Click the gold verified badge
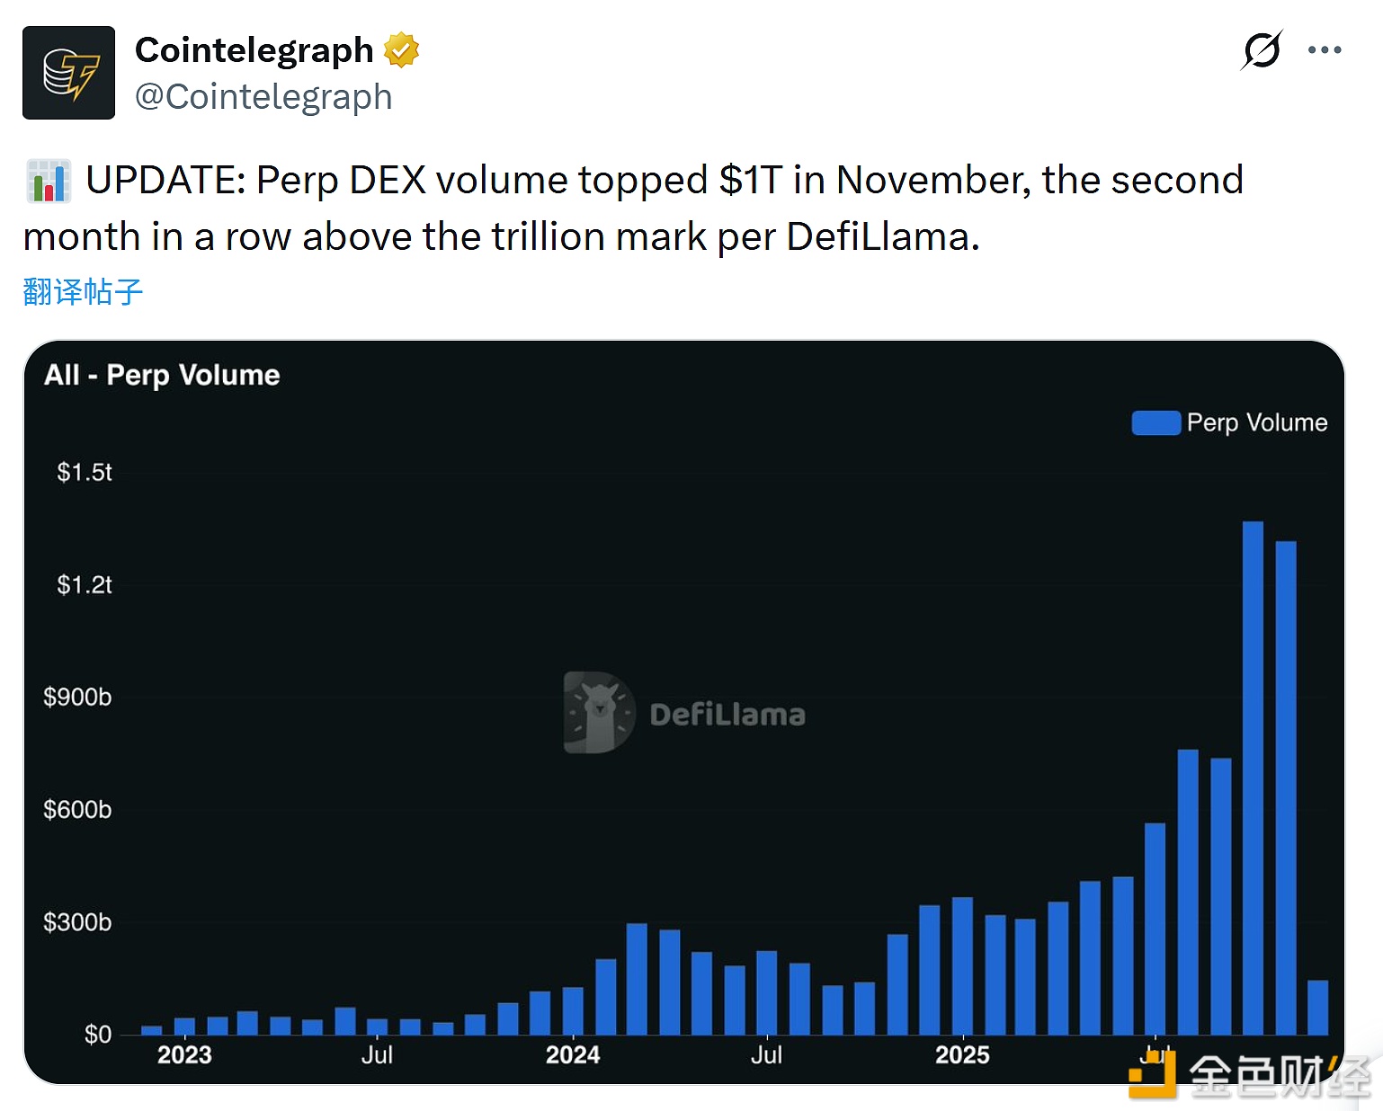The width and height of the screenshot is (1383, 1111). coord(401,50)
